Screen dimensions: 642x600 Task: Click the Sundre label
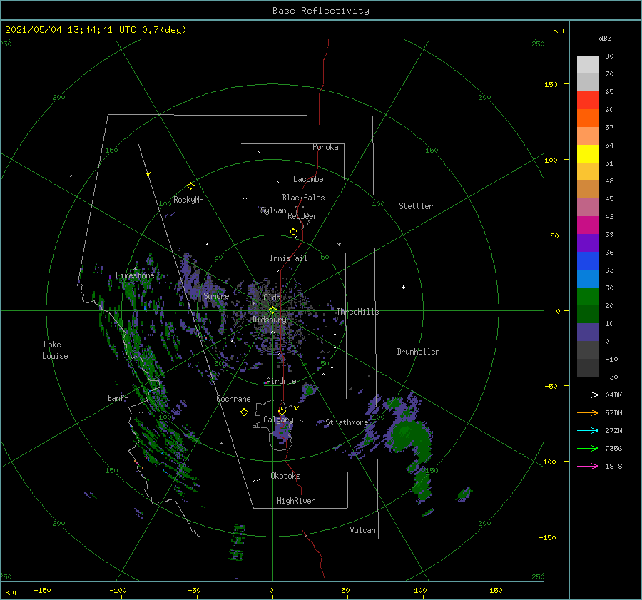coord(216,295)
